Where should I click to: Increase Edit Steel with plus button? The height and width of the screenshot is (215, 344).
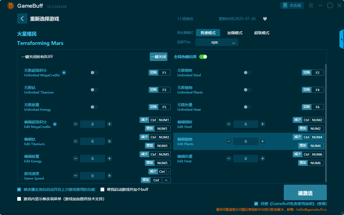pos(263,124)
